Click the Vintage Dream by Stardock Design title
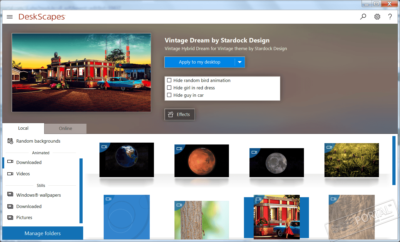 click(x=217, y=40)
